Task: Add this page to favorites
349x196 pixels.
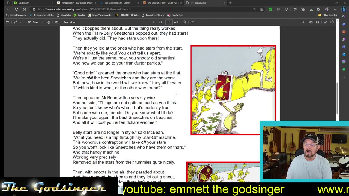Action: pos(261,9)
